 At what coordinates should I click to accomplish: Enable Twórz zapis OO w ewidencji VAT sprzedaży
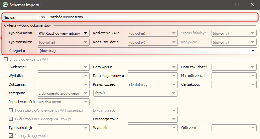coord(11,110)
